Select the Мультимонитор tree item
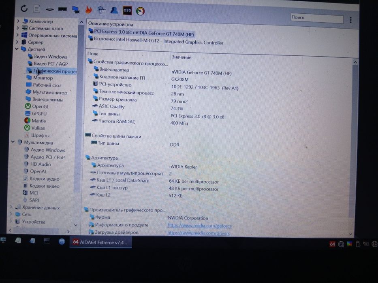The width and height of the screenshot is (378, 283). (x=46, y=92)
